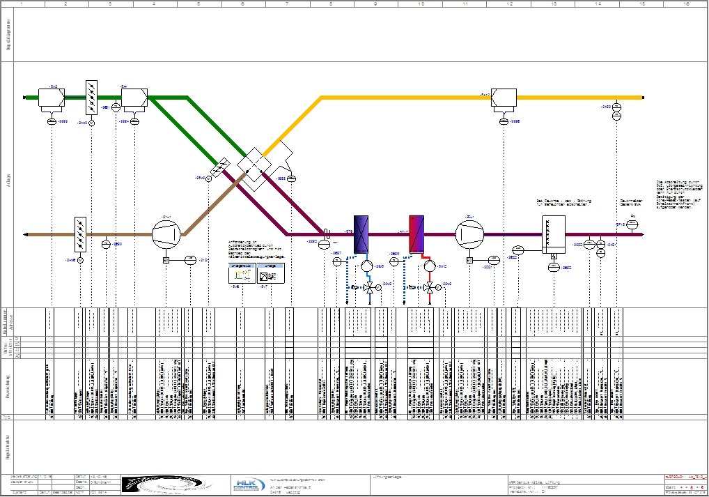This screenshot has width=709, height=497.
Task: Click the red heating coil symbol
Action: pyautogui.click(x=416, y=234)
